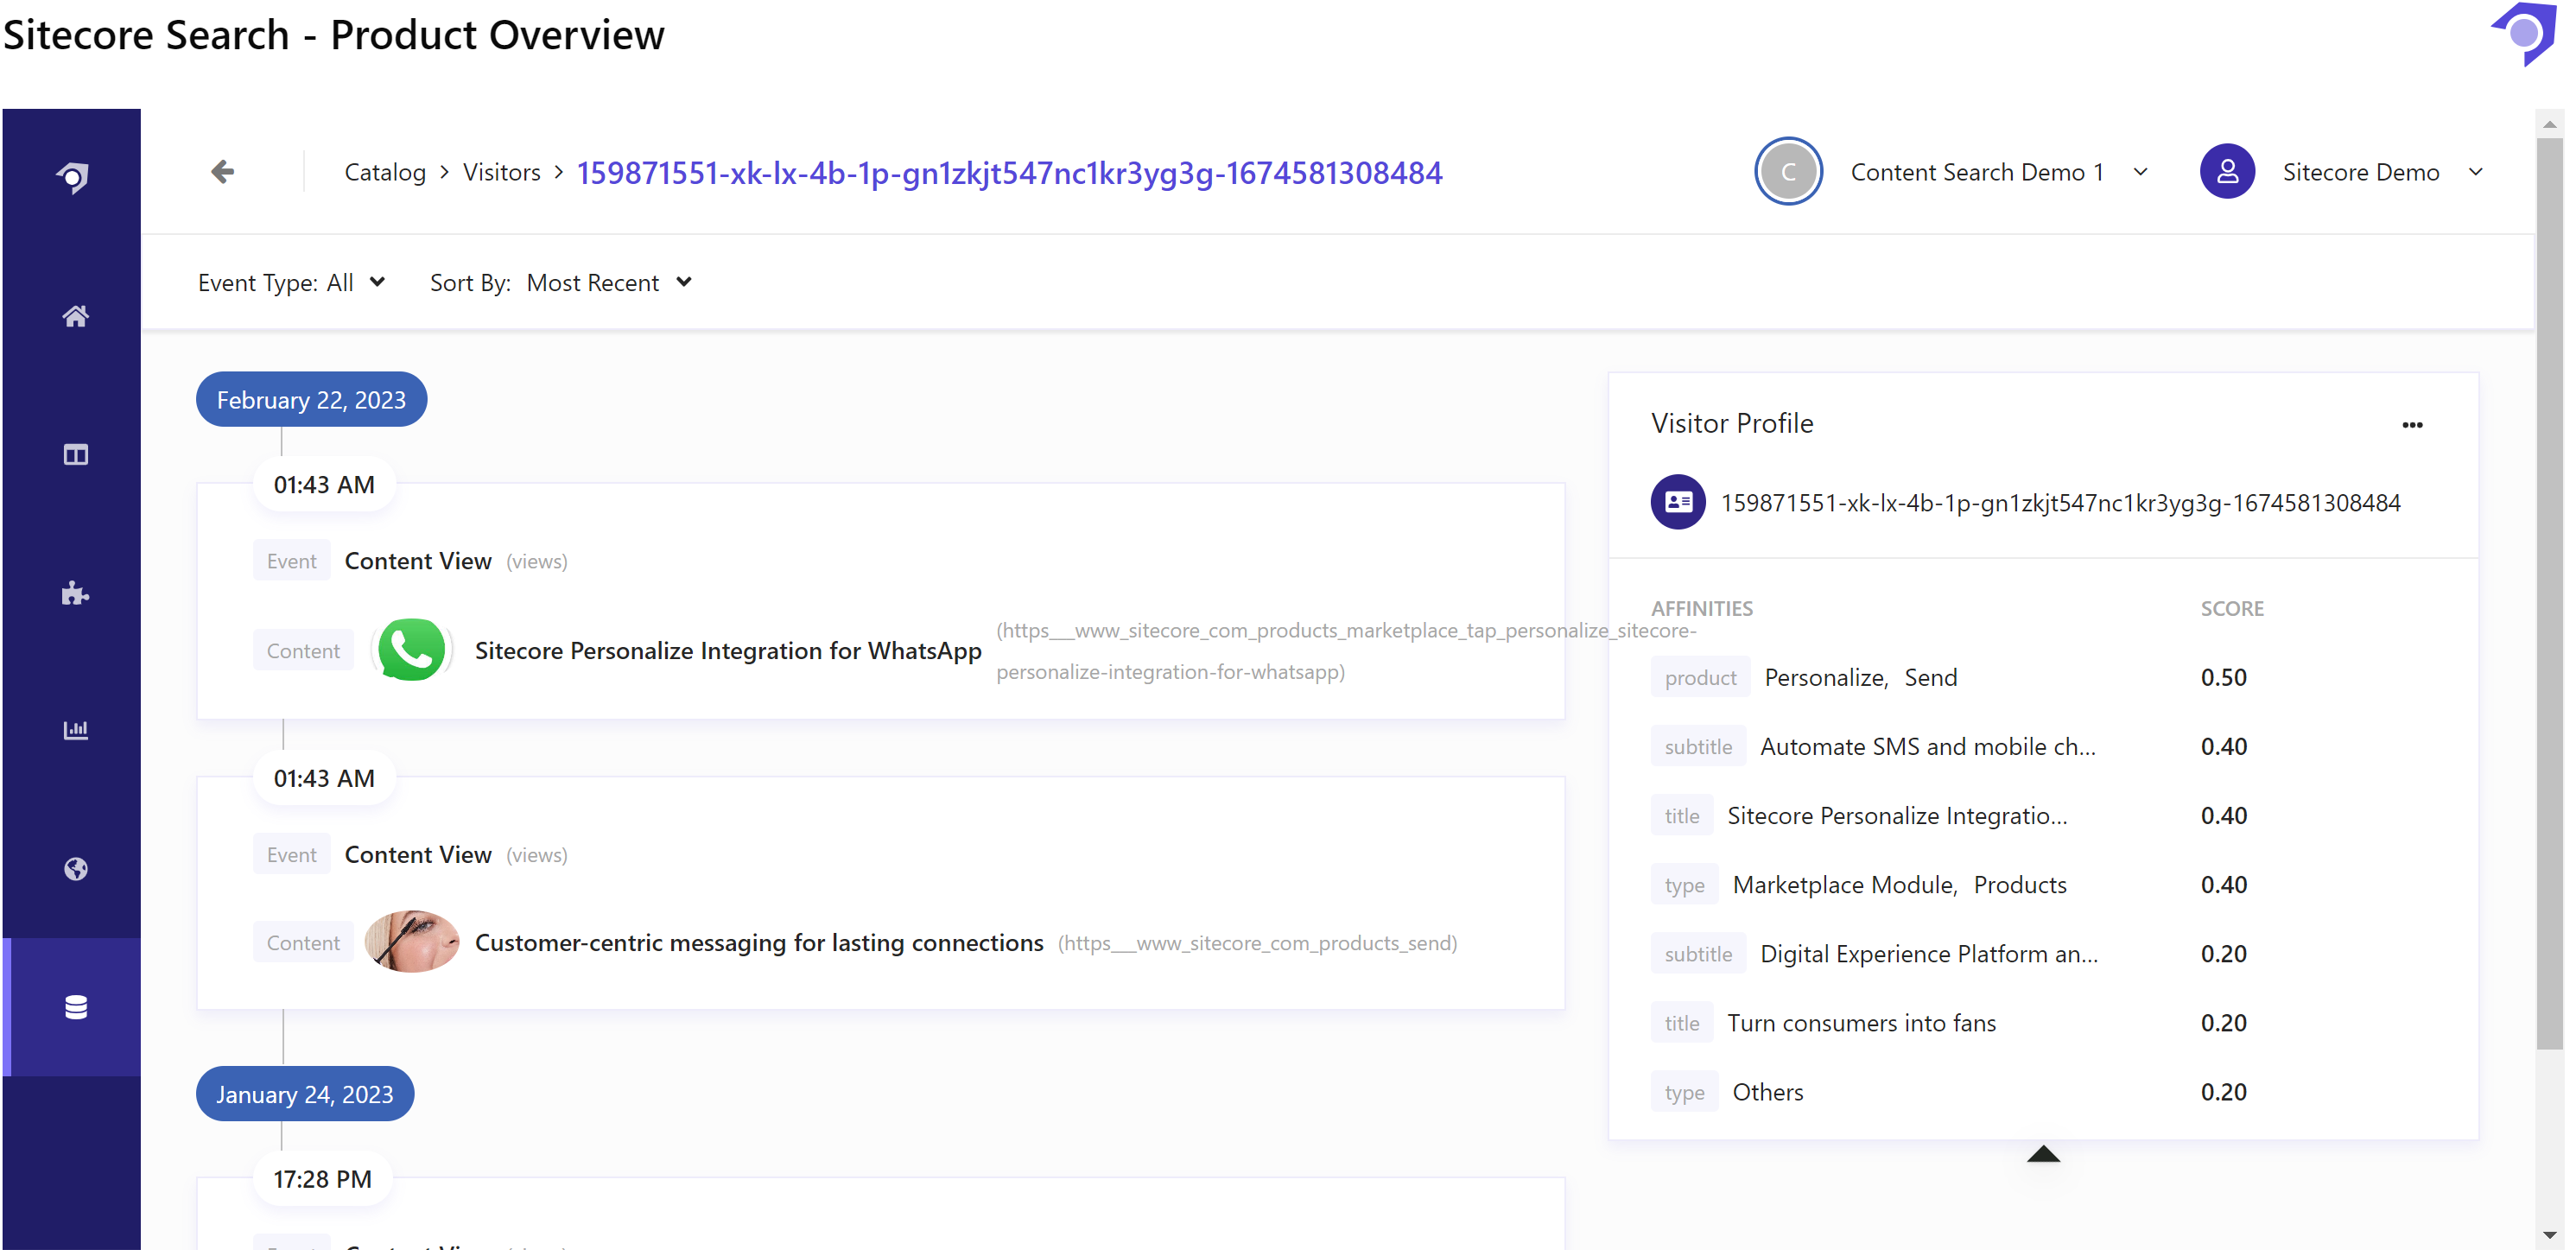Open the globe sidebar icon
The width and height of the screenshot is (2576, 1256).
(x=75, y=871)
